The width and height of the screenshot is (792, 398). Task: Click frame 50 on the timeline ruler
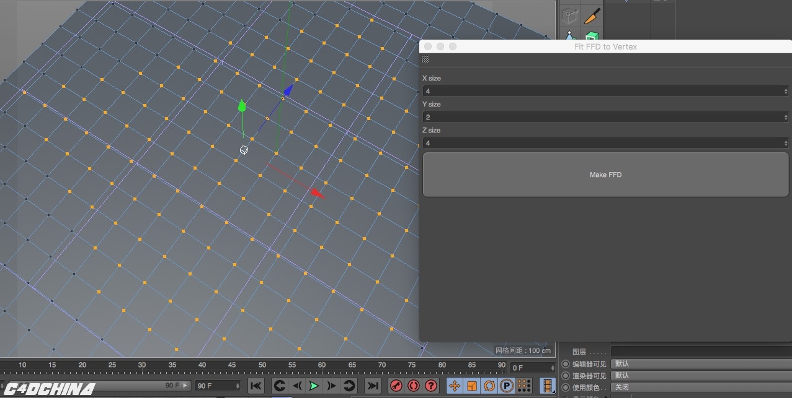point(262,365)
